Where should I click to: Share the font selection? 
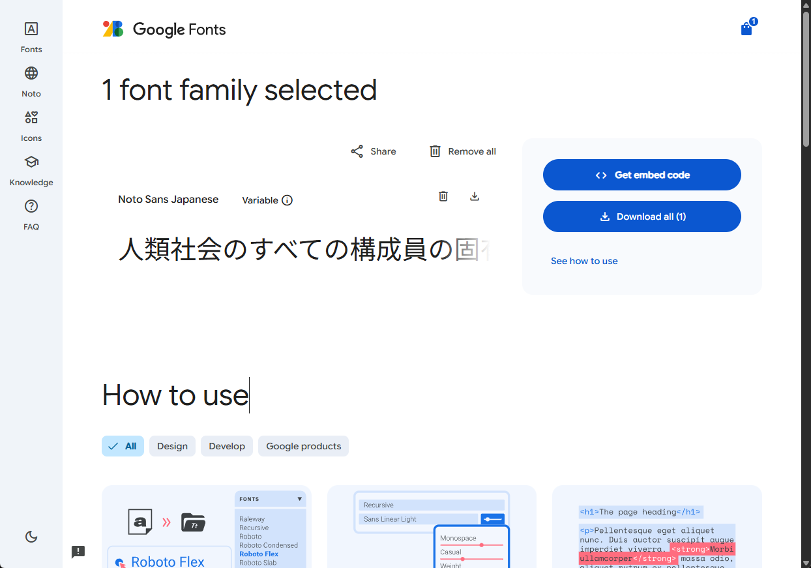[373, 151]
